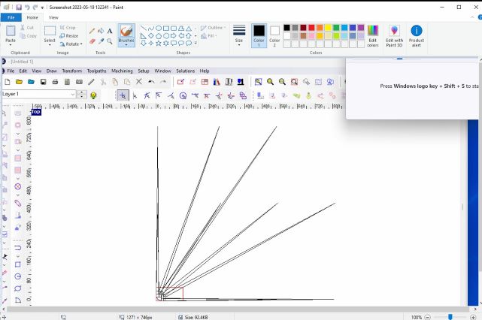Click the circle drawing tool in left sidebar

click(18, 276)
